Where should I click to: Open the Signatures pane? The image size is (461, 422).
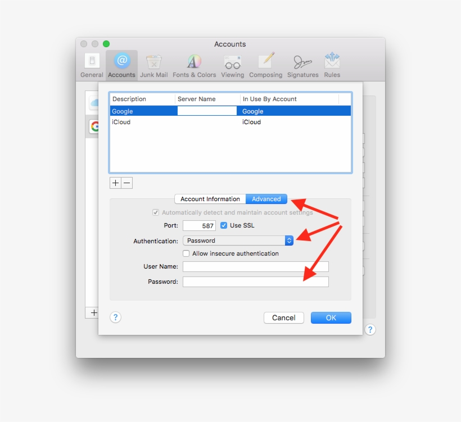pos(302,66)
